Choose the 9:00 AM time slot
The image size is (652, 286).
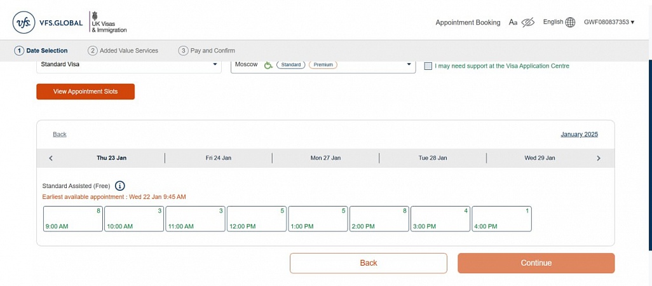72,219
